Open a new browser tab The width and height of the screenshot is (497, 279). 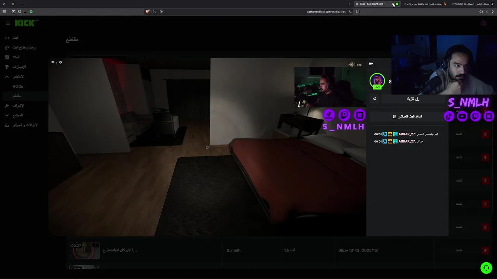click(x=350, y=4)
